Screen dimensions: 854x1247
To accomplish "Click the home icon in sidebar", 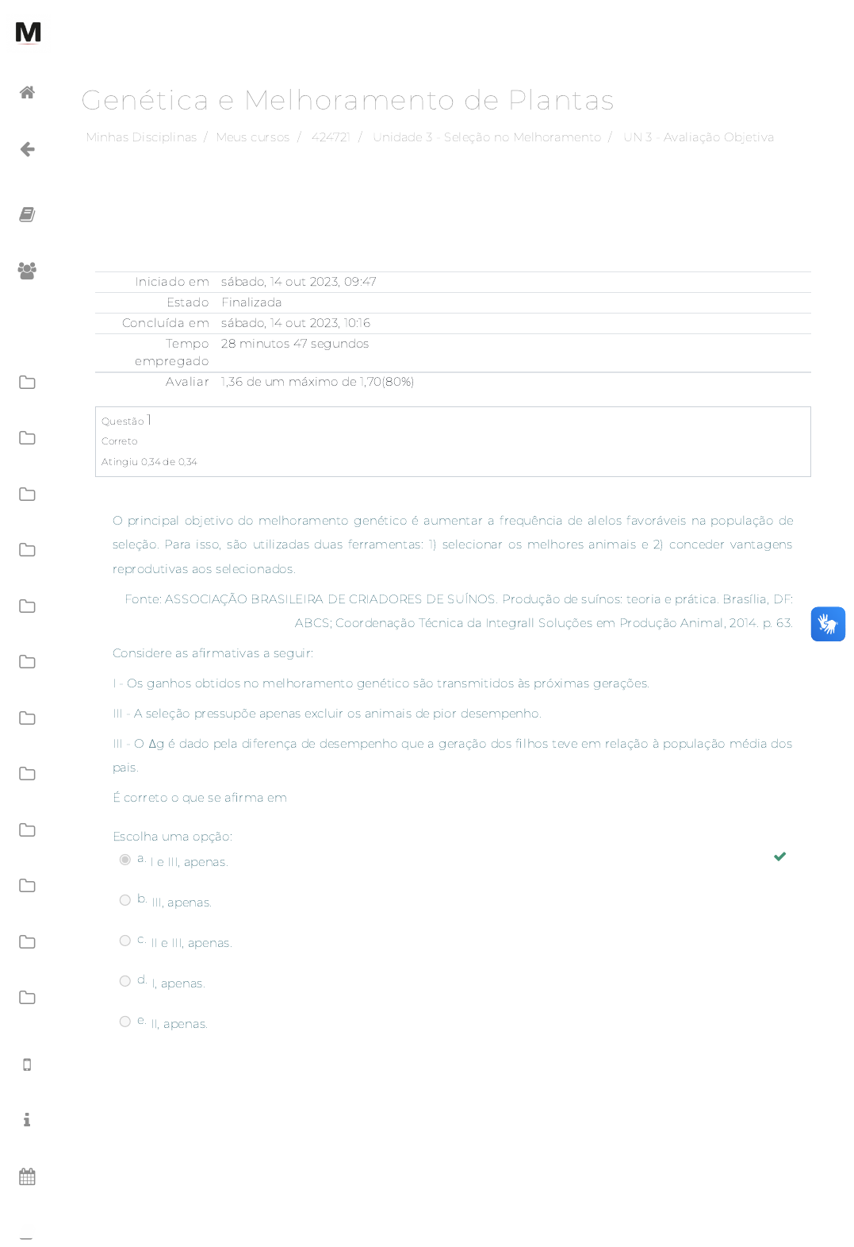I will (27, 92).
